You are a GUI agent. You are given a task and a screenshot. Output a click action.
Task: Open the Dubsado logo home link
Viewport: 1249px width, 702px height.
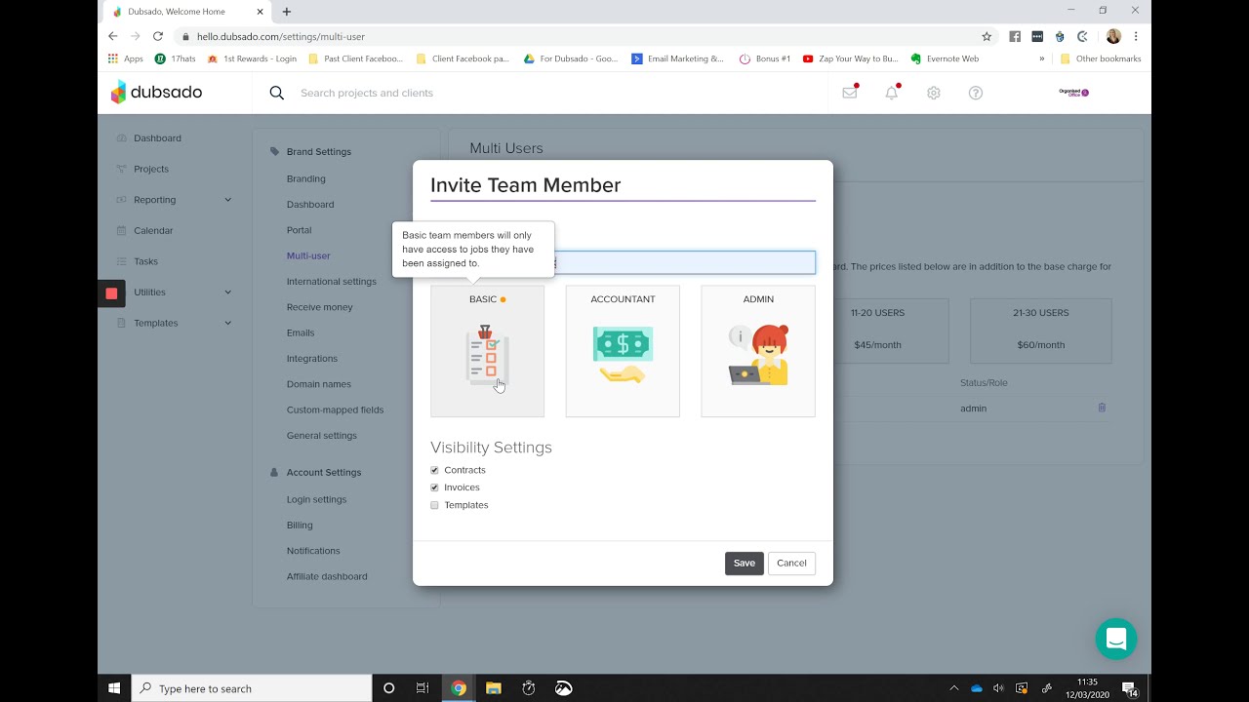tap(157, 93)
